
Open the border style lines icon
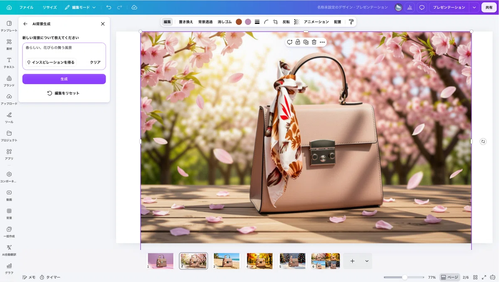(x=257, y=22)
